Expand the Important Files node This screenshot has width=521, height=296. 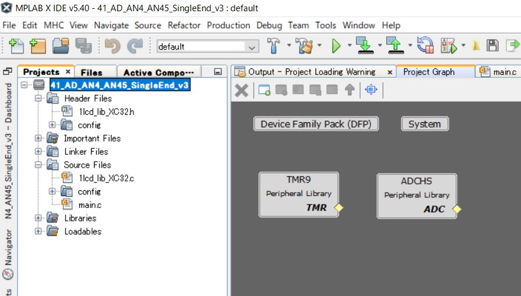click(x=38, y=138)
